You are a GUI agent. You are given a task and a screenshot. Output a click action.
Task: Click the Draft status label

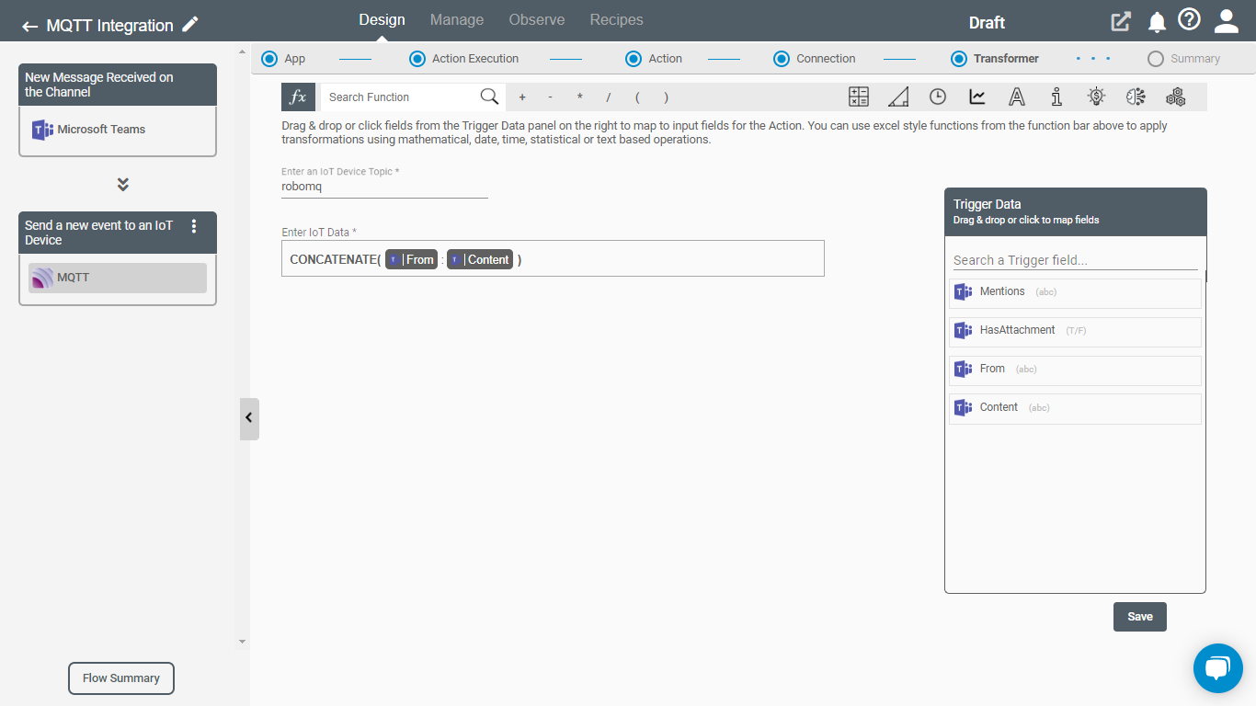[x=987, y=23]
